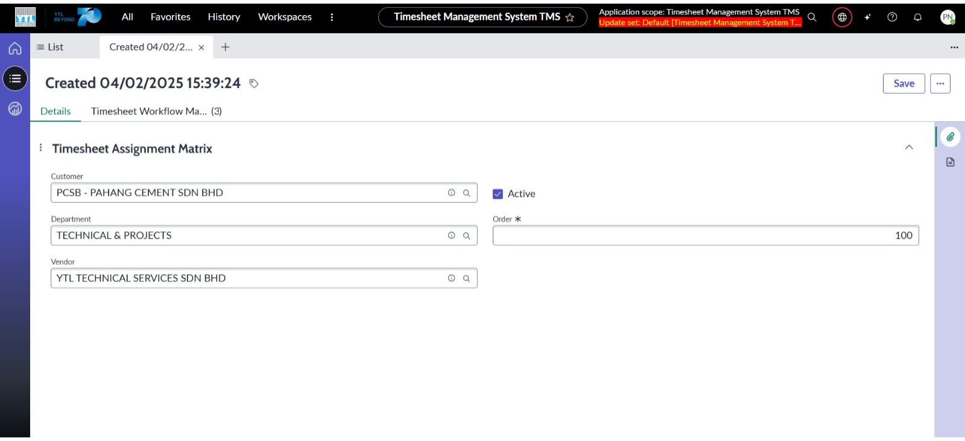This screenshot has height=441, width=965.
Task: Favorite Timesheet Management System TMS star
Action: point(569,17)
